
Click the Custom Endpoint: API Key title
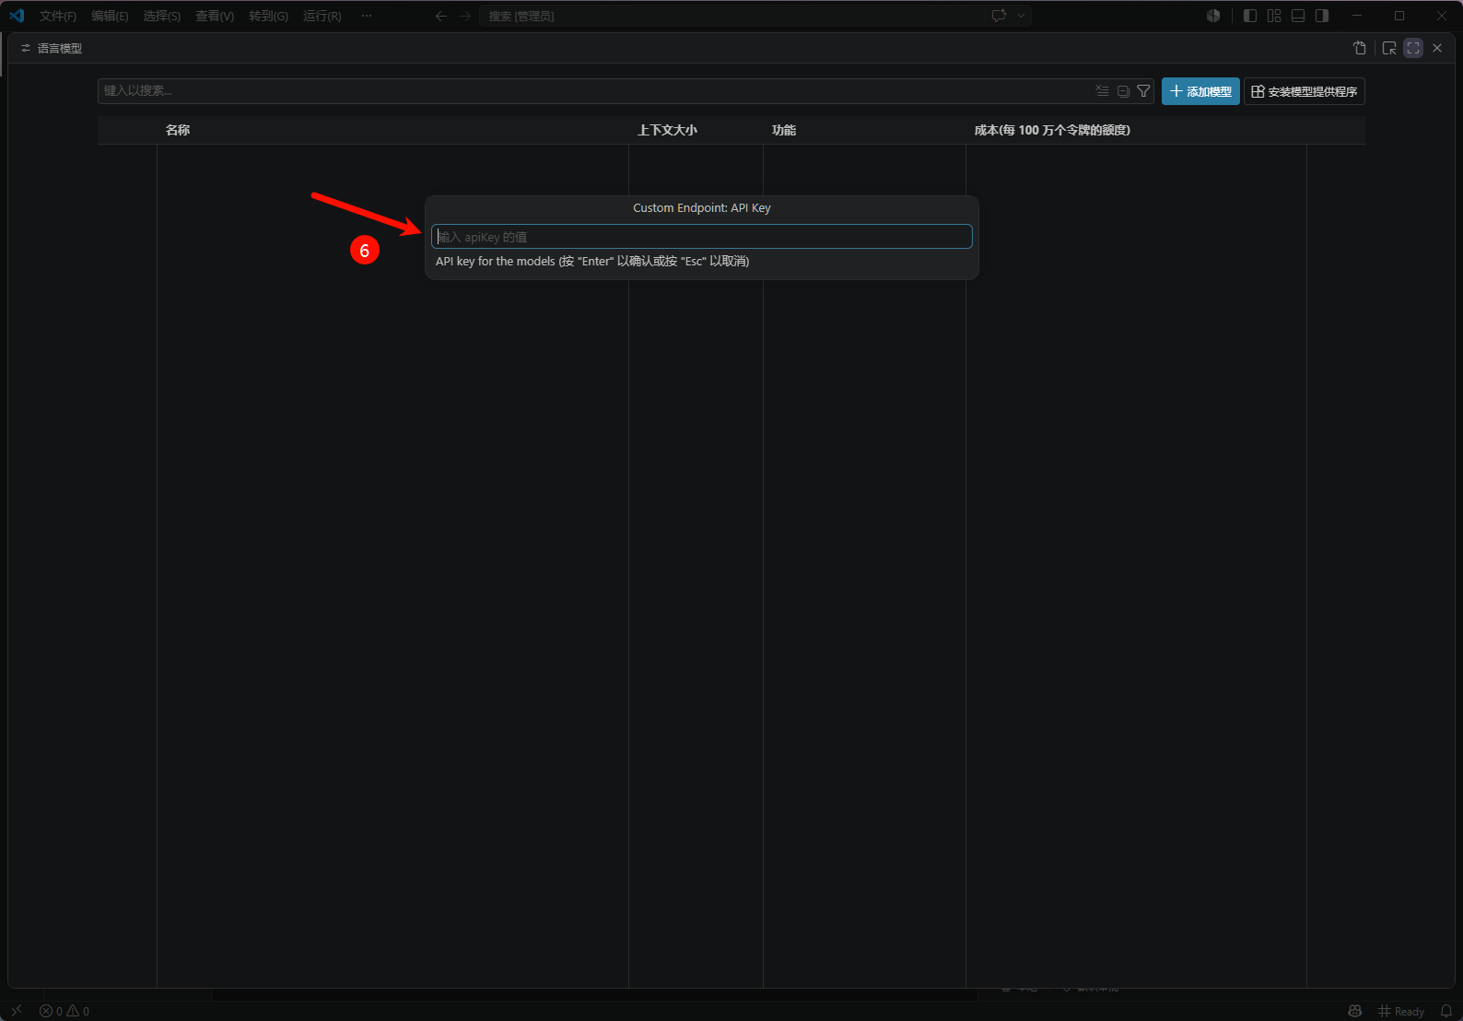702,208
